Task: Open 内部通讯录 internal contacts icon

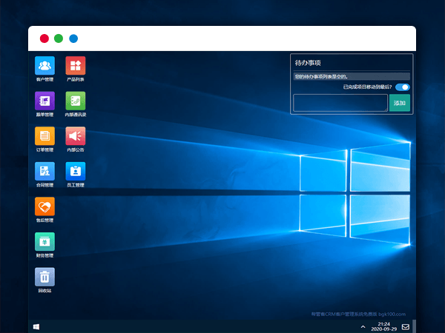Action: (x=76, y=101)
